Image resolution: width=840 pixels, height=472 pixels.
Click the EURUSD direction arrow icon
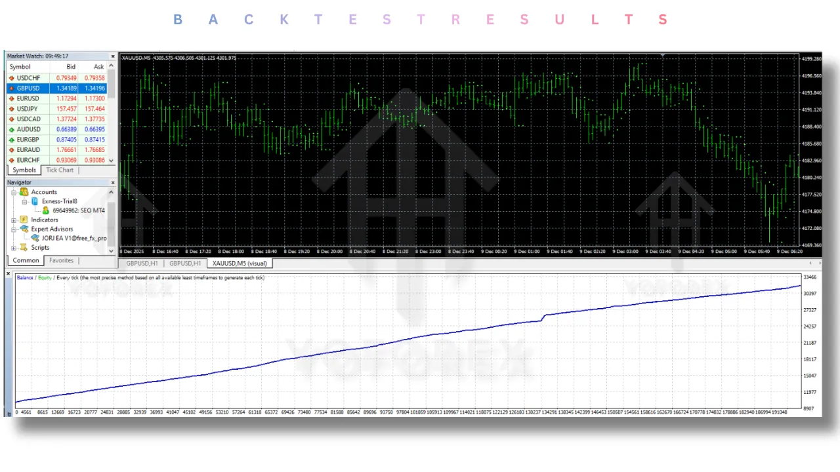(x=12, y=98)
